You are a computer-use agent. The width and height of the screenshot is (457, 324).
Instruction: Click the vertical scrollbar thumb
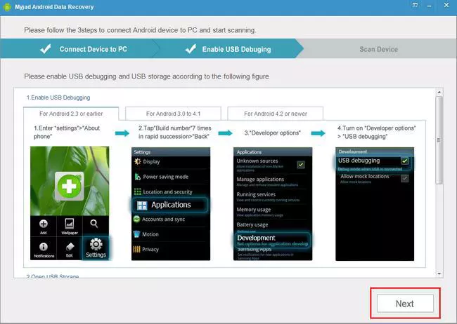439,140
